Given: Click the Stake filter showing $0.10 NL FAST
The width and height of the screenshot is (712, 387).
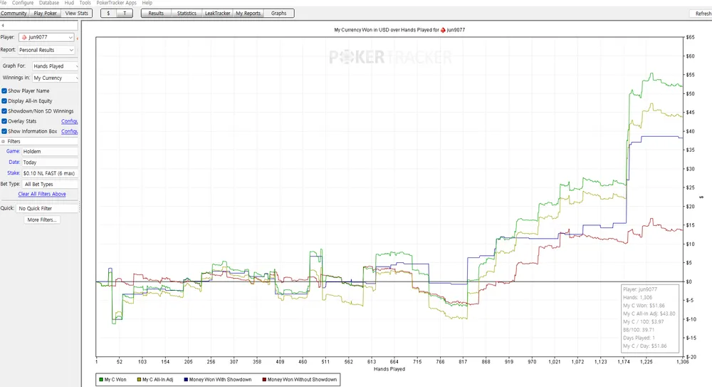Looking at the screenshot, I should click(50, 173).
